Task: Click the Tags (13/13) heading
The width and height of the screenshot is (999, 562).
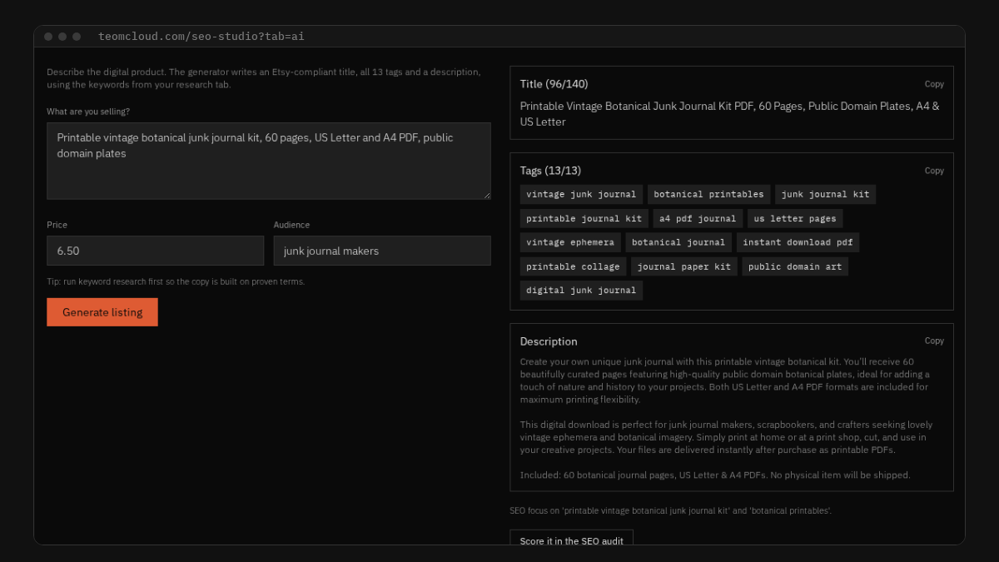Action: click(550, 171)
